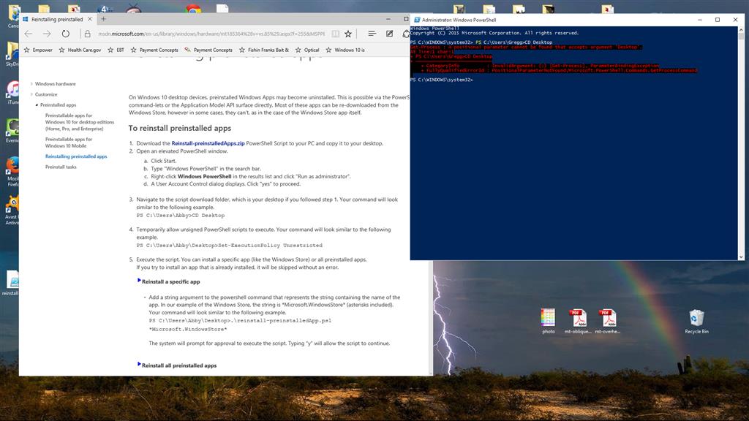Click the PowerShell scrollbar up arrow
The width and height of the screenshot is (749, 421).
tap(741, 29)
